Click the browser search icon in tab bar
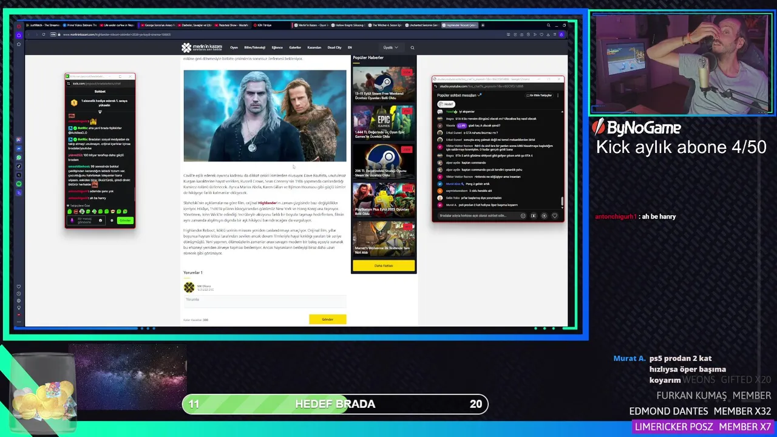Screen dimensions: 777x437 tap(548, 25)
